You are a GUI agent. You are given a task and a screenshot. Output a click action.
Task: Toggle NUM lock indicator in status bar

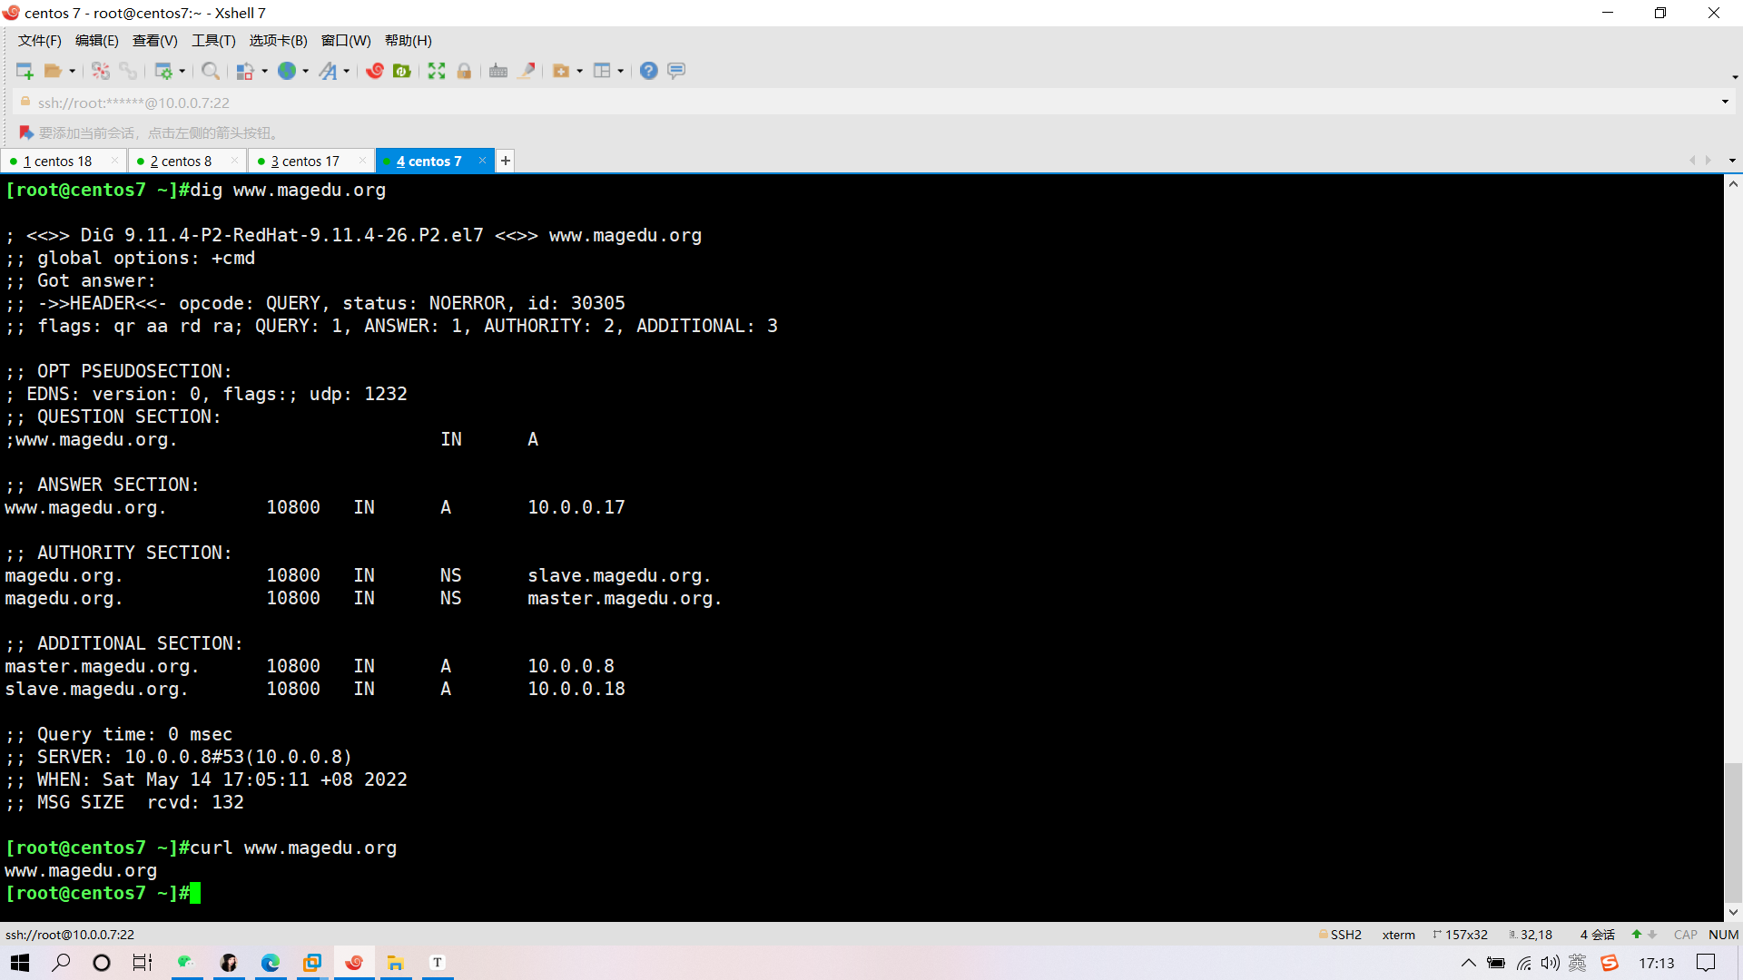pyautogui.click(x=1723, y=935)
